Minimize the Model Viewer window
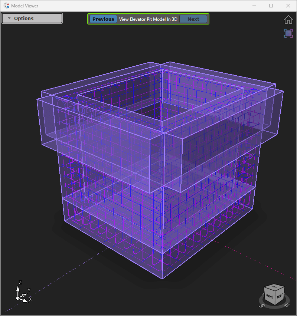 coord(254,6)
